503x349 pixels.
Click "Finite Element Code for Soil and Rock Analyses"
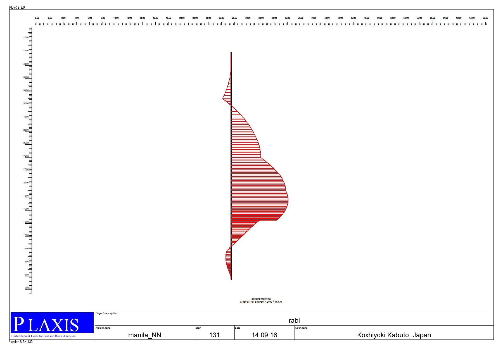tap(43, 336)
